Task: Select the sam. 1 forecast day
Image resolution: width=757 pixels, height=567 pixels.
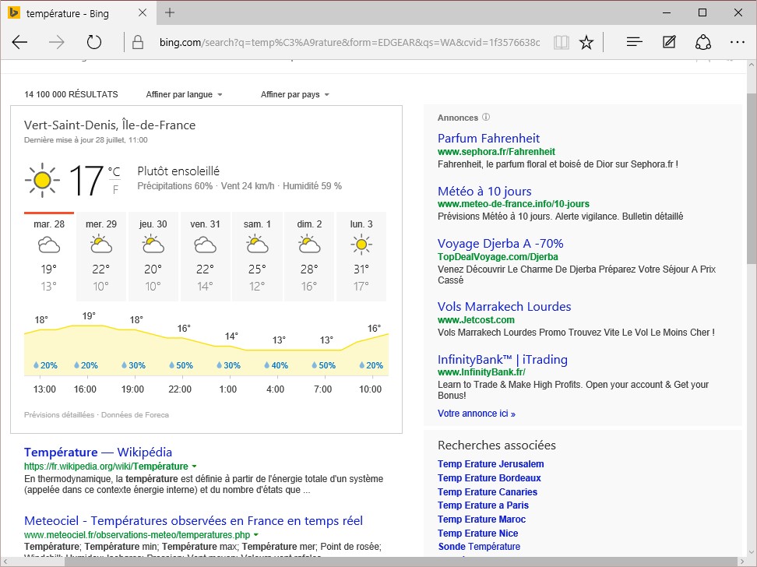Action: click(258, 256)
